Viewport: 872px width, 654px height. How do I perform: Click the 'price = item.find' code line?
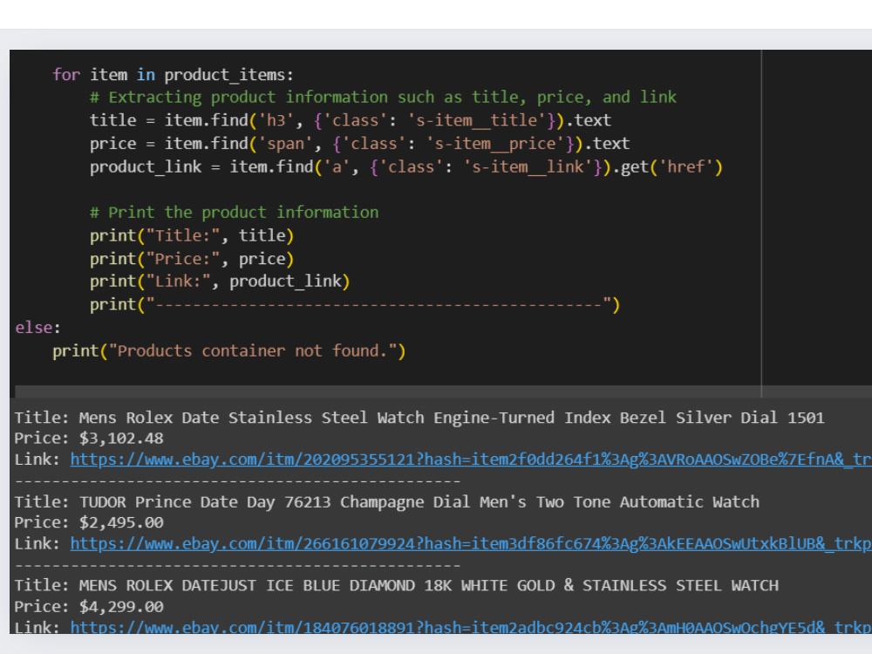click(x=360, y=144)
